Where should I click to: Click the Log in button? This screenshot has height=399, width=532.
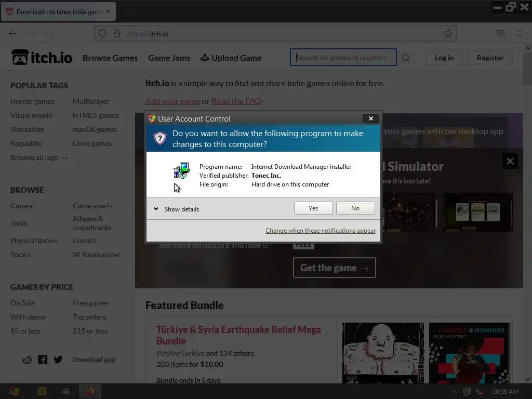tap(444, 58)
